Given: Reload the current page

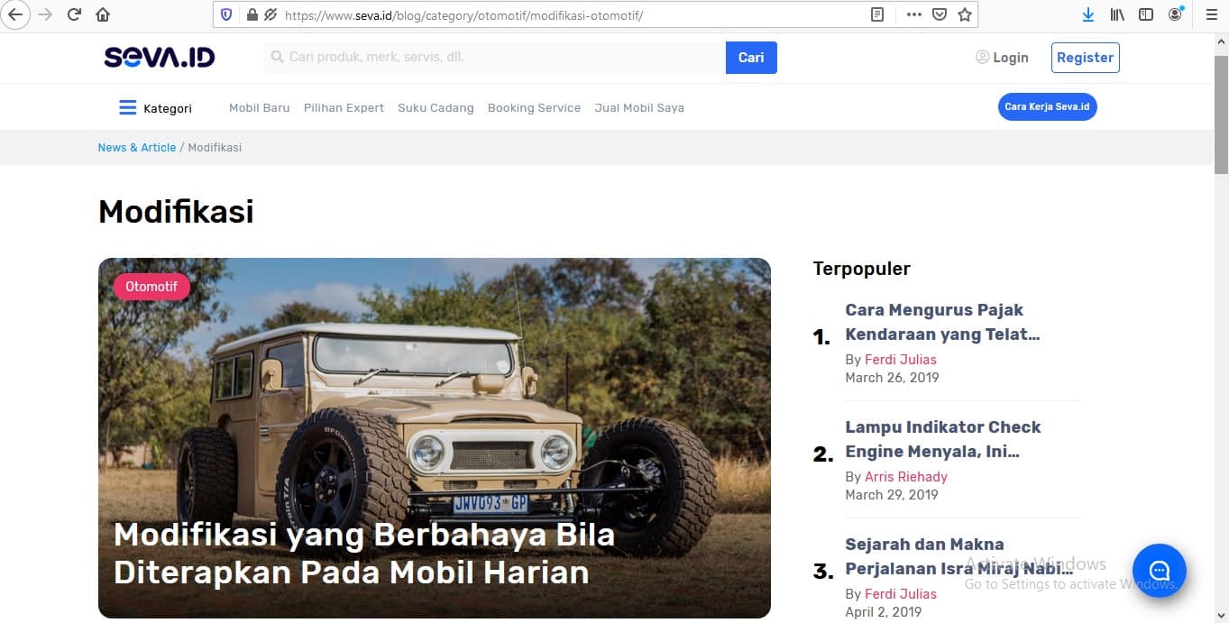Looking at the screenshot, I should [74, 14].
